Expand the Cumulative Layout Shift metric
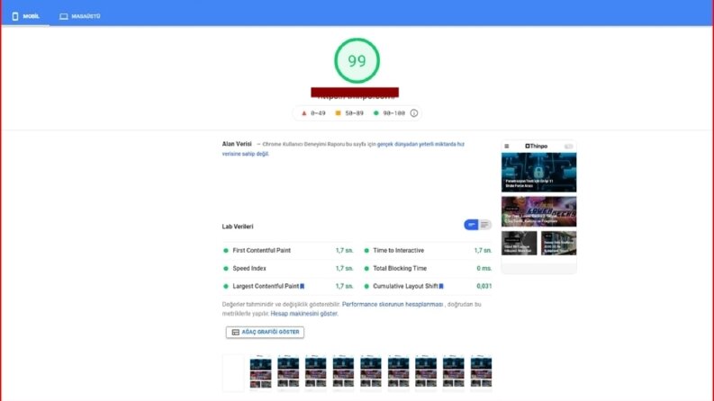 click(x=428, y=287)
